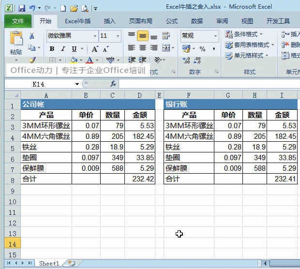Image resolution: width=300 pixels, height=269 pixels.
Task: Cut selection with scissors icon
Action: click(32, 36)
